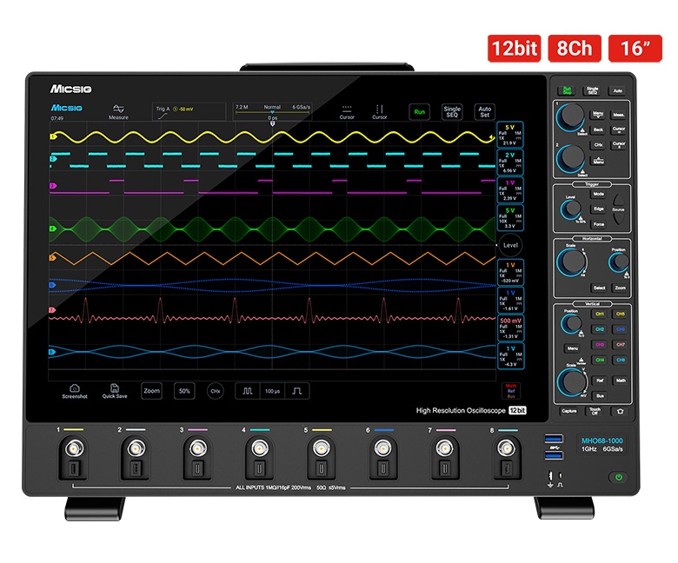Toggle the CH3 hardware channel button

pyautogui.click(x=600, y=344)
